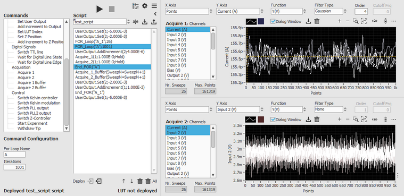The height and width of the screenshot is (196, 404).
Task: Start the script with the play button
Action: tap(100, 9)
